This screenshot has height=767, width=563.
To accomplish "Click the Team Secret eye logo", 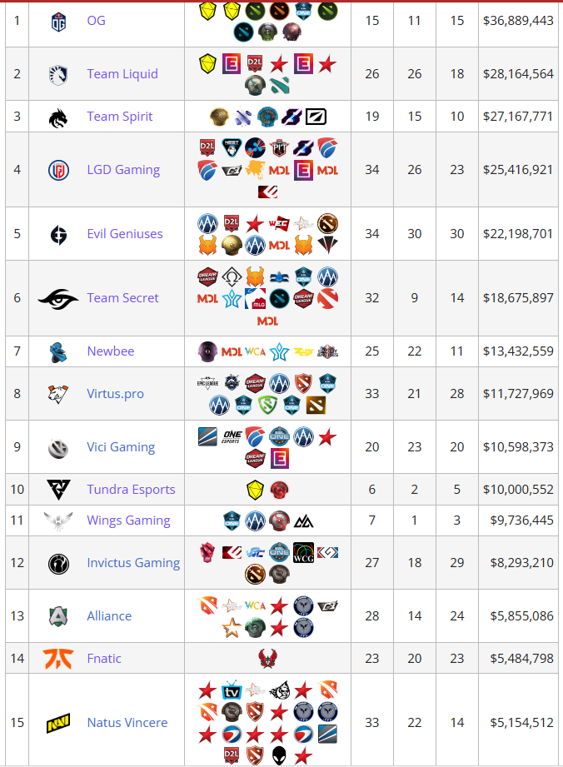I will point(58,299).
